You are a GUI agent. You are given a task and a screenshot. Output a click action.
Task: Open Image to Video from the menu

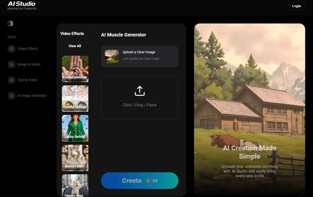29,64
